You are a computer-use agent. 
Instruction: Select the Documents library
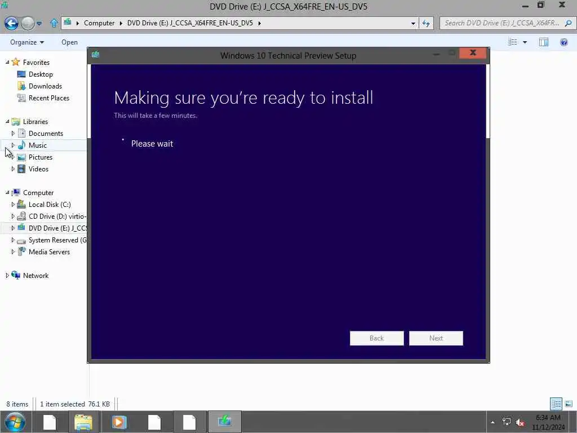coord(46,133)
